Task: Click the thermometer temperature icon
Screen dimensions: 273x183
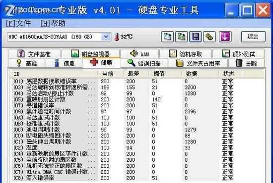Action: (117, 37)
